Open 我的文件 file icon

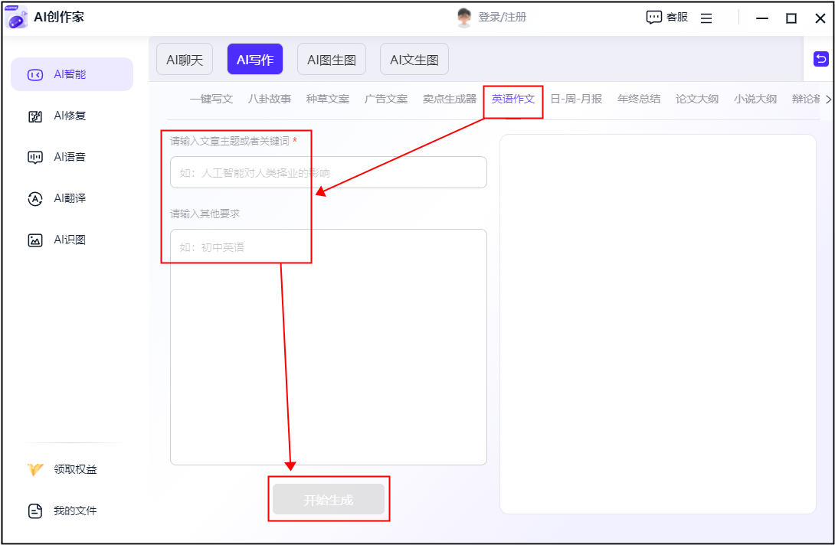(35, 511)
